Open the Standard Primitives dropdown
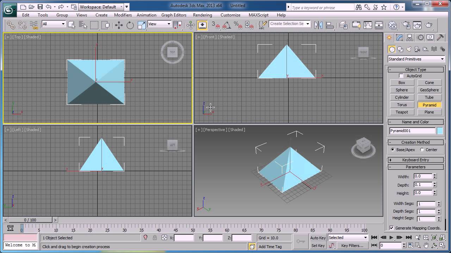Screen dimensions: 451x253 tap(416, 59)
